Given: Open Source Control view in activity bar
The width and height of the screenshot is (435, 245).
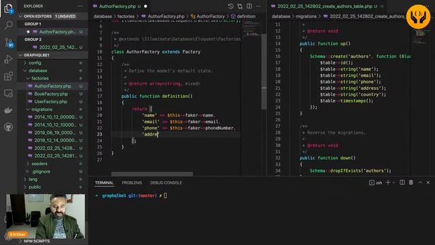Looking at the screenshot, I should [9, 42].
